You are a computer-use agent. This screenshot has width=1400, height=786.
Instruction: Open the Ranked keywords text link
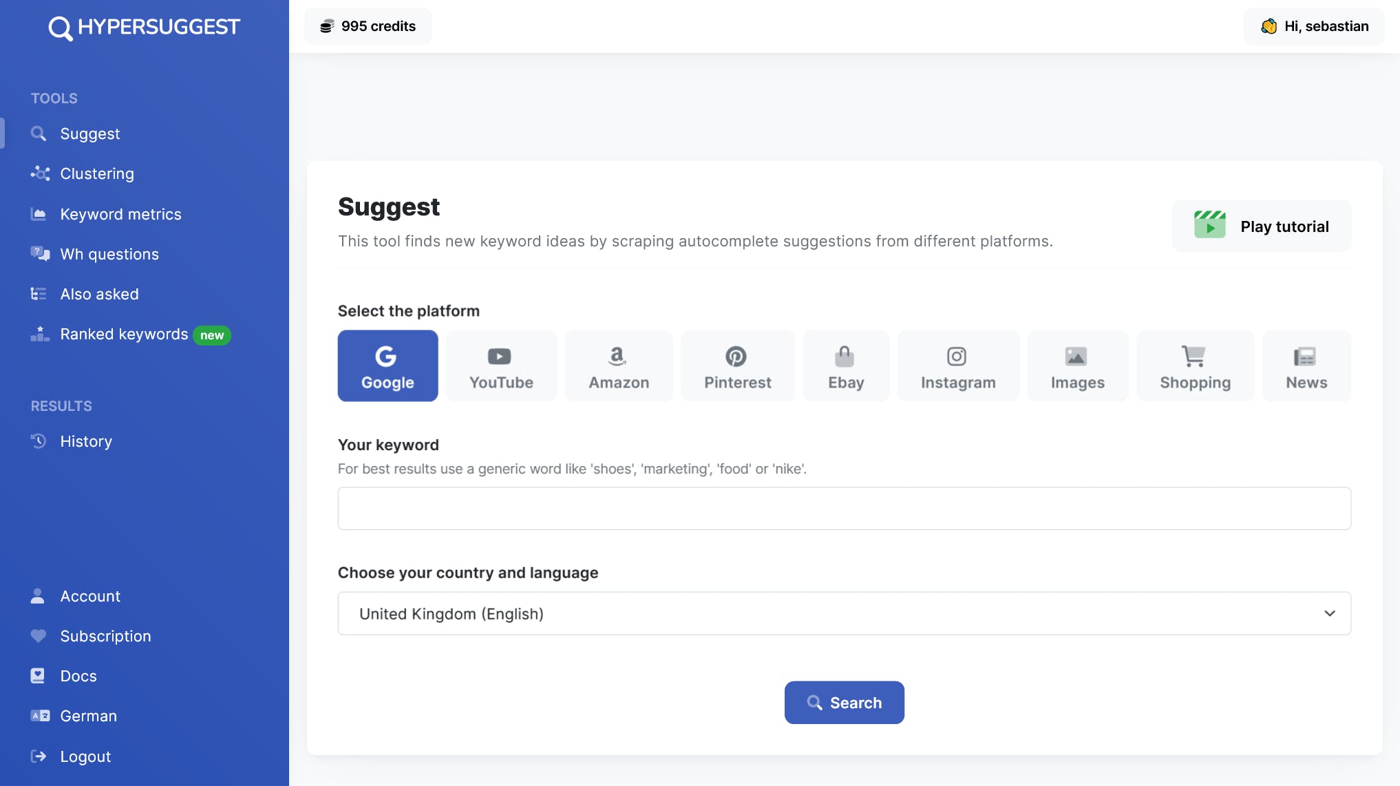(x=124, y=334)
